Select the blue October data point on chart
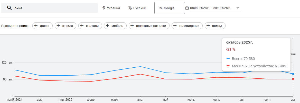The width and height of the screenshot is (300, 103). point(293,74)
